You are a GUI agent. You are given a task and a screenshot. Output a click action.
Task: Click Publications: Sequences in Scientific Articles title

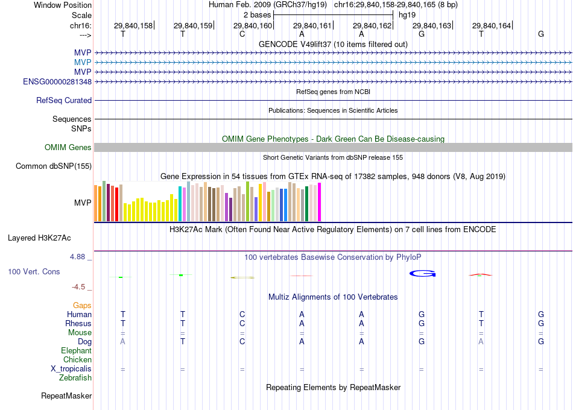point(333,111)
